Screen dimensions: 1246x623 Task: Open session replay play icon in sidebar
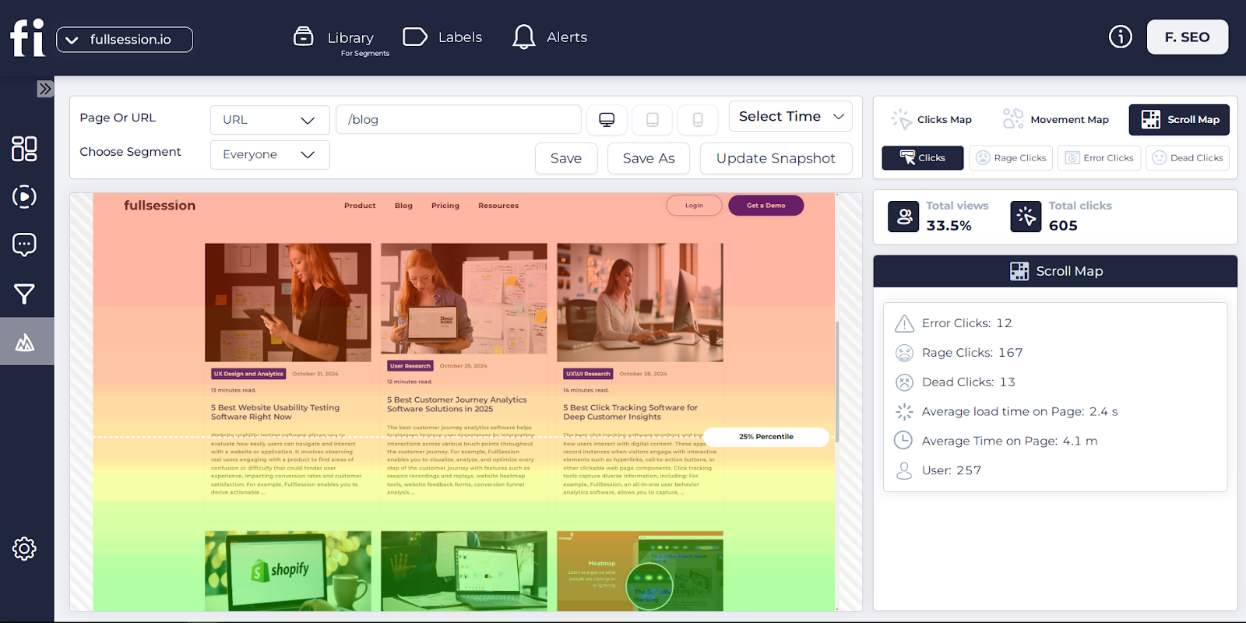[x=24, y=197]
